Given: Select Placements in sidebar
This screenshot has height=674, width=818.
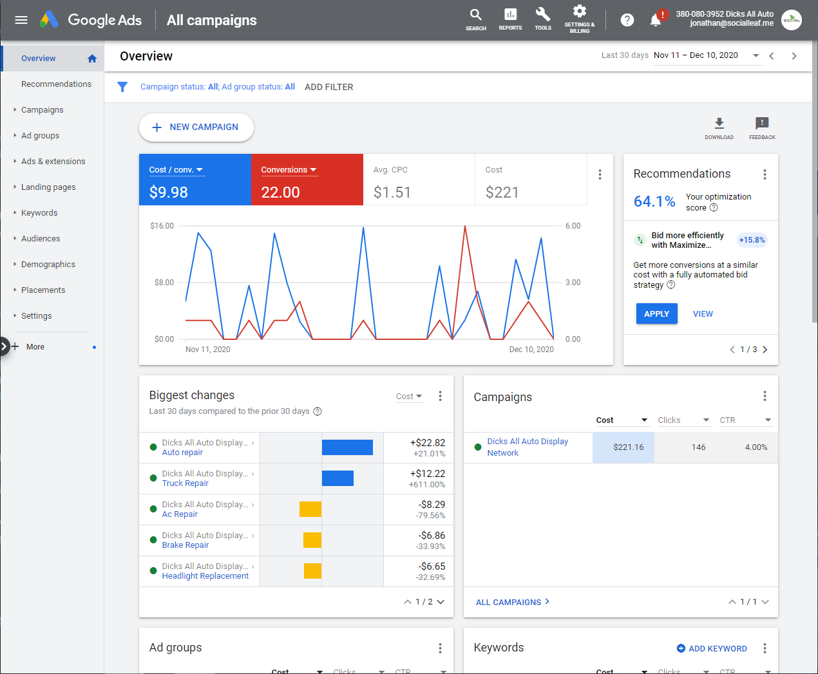Looking at the screenshot, I should point(43,290).
